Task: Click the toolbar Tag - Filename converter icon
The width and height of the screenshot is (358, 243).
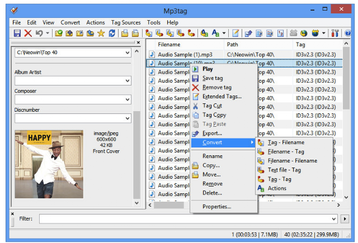Action: pos(149,34)
